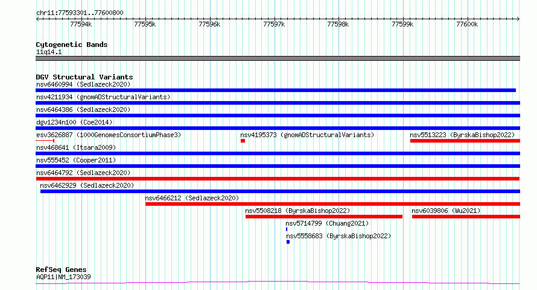Screen dimensions: 537x290
Task: Click the red bar beneath nsv6466212
Action: 333,204
